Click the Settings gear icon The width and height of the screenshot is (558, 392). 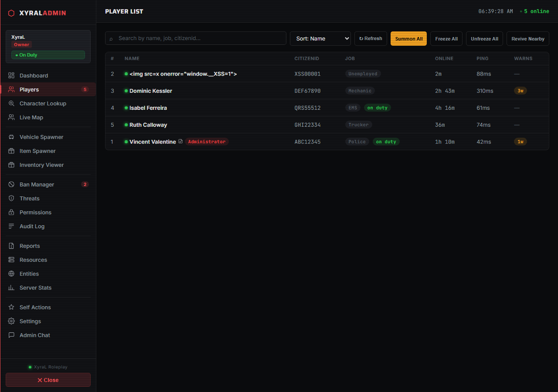(x=11, y=321)
